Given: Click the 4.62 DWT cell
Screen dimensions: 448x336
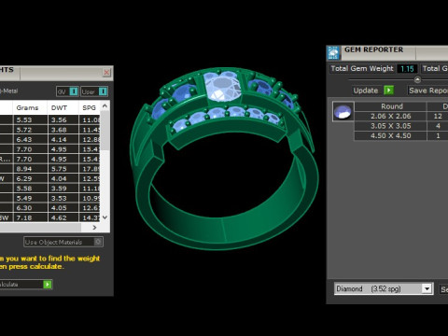Looking at the screenshot, I should pos(63,217).
